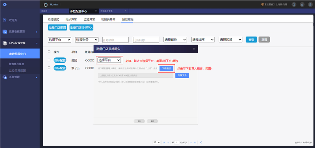Click the dialog's 取消 button
315x148 pixels.
pos(152,121)
